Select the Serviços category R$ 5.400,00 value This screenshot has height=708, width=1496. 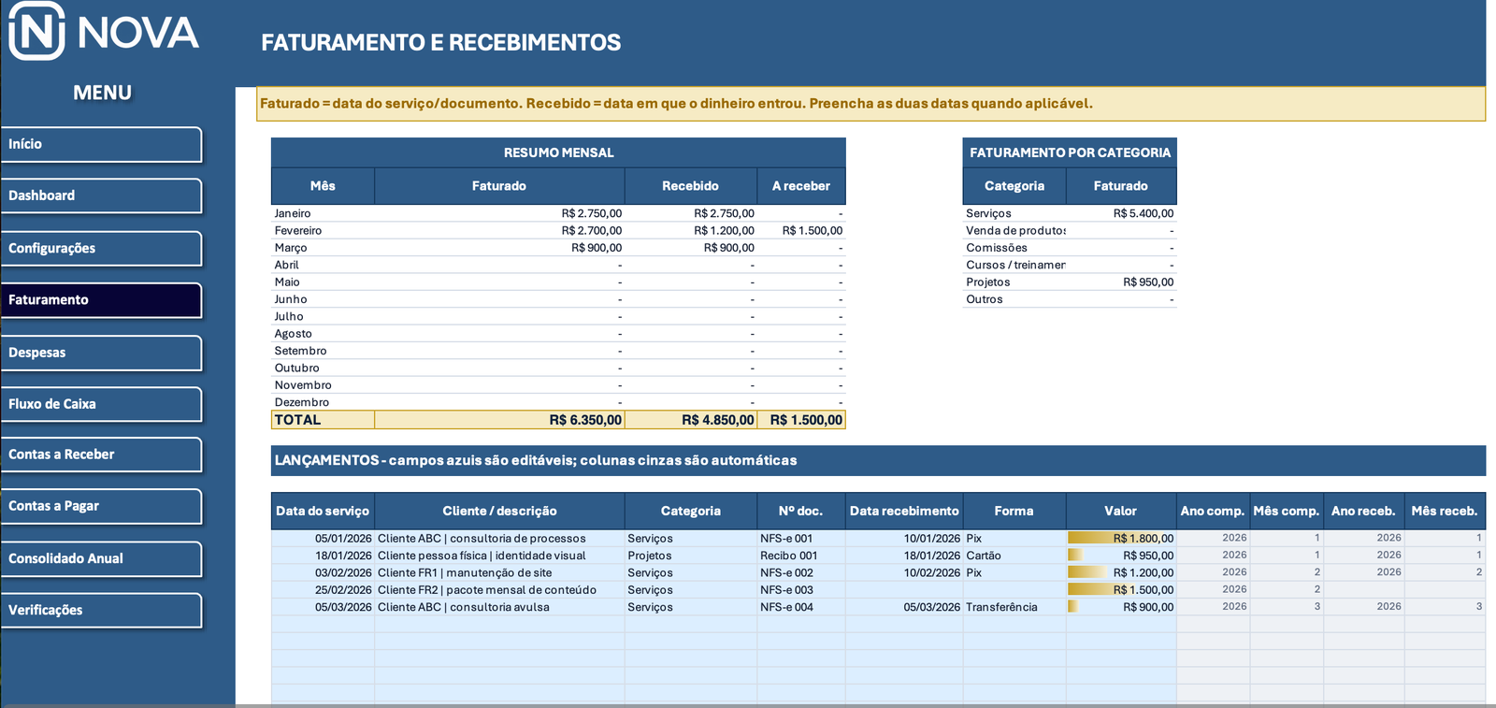coord(1121,213)
